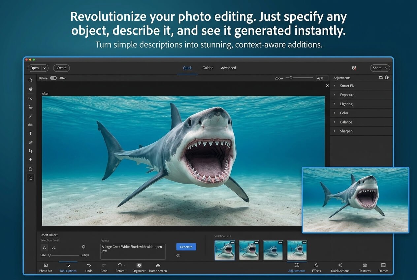
Task: Enable the subtract mode Selection Brush
Action: click(x=53, y=247)
